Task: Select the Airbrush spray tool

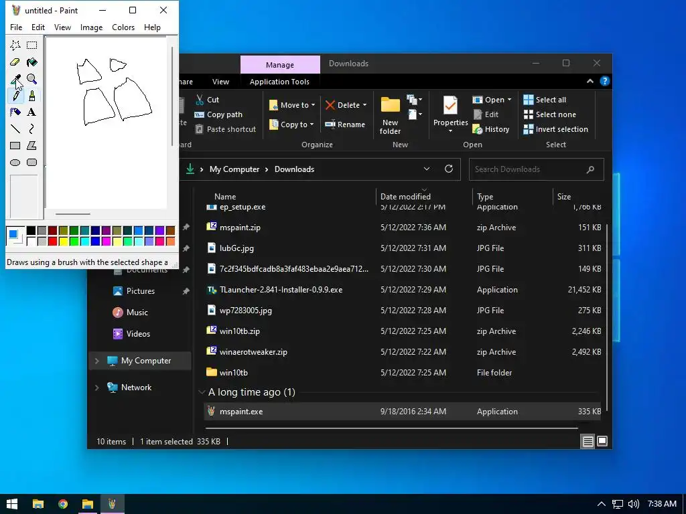Action: (x=15, y=112)
